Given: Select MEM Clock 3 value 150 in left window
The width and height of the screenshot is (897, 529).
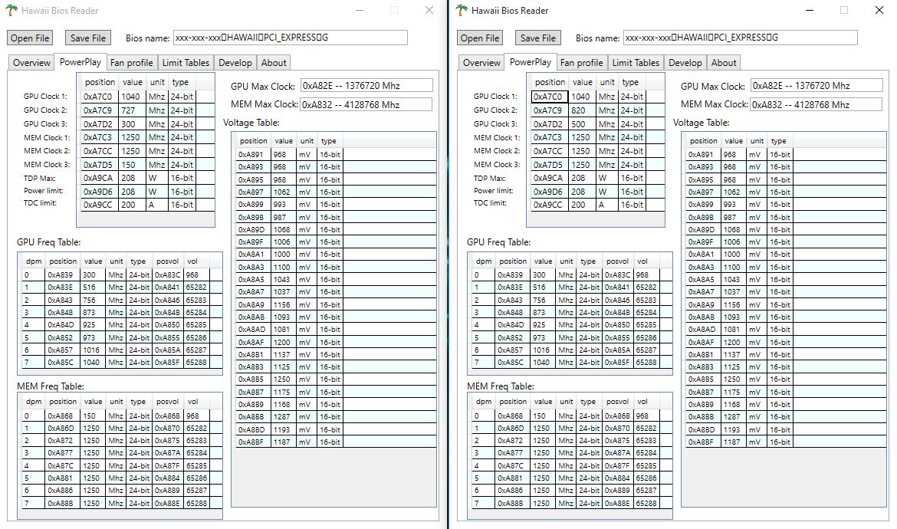Looking at the screenshot, I should [x=132, y=165].
